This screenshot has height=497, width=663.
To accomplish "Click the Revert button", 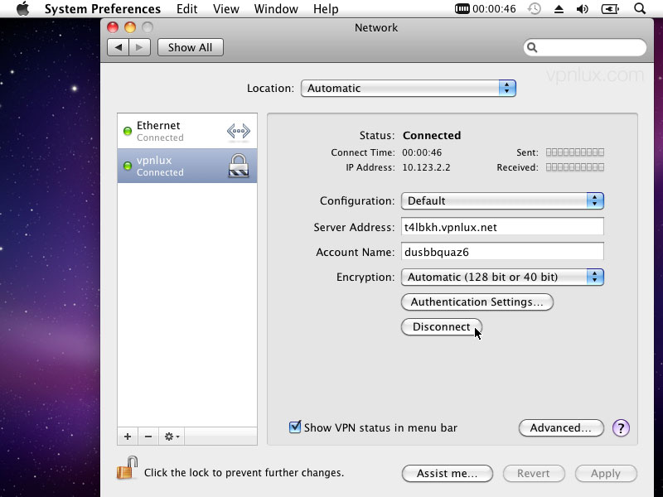I will [534, 473].
